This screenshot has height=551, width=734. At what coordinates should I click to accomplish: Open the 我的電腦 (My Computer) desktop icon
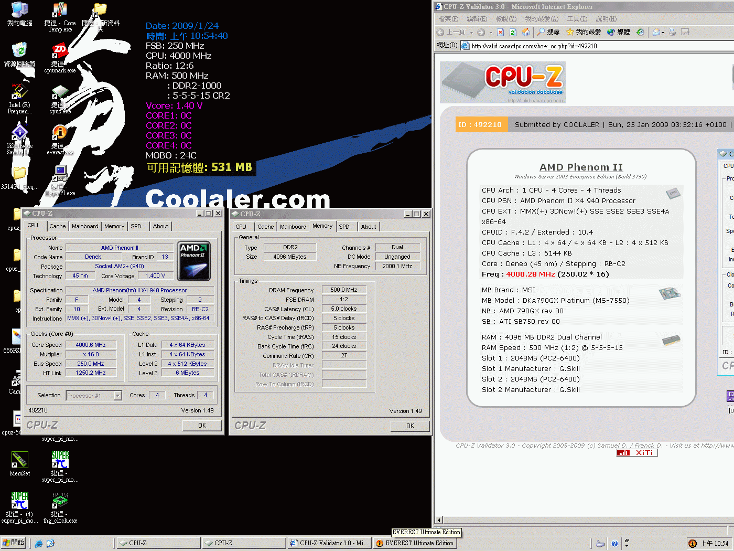(x=19, y=14)
